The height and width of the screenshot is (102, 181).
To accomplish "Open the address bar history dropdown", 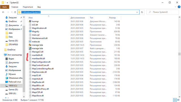I will pos(137,12).
